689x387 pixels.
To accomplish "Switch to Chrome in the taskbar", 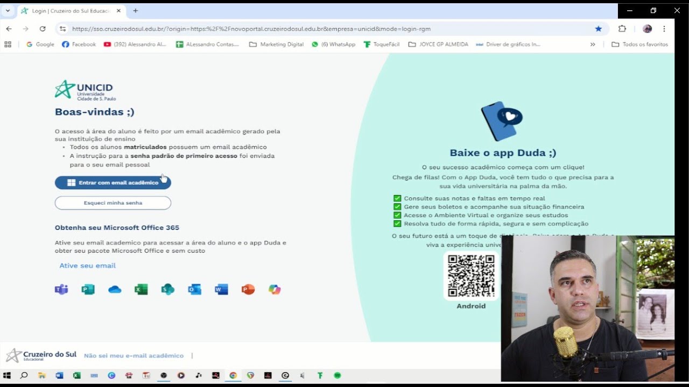I will click(233, 375).
